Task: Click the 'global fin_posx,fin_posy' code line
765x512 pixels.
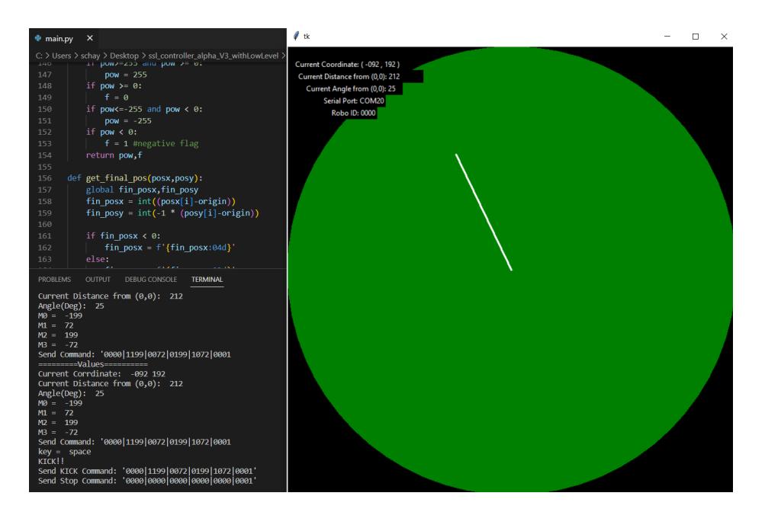Action: [x=142, y=190]
